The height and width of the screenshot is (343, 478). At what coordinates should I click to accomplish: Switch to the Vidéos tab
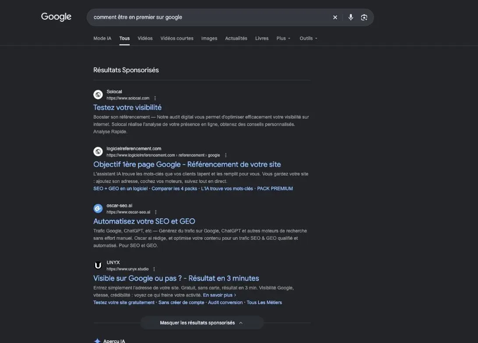click(x=145, y=38)
